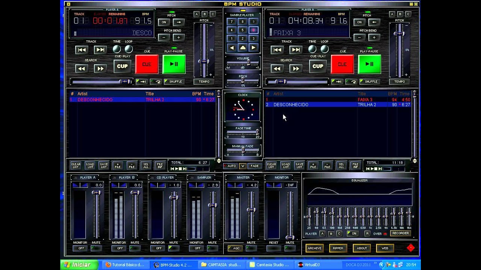Open the Web panel
This screenshot has height=270, width=481.
point(385,248)
